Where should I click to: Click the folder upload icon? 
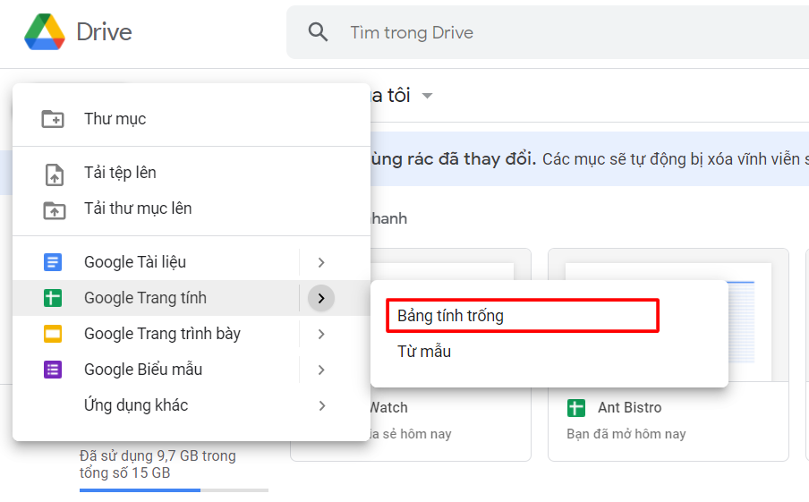point(54,209)
